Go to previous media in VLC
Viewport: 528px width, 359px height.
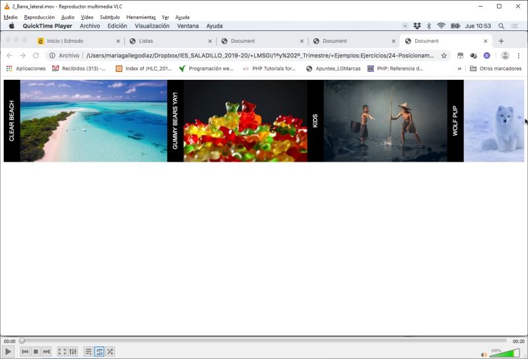point(25,352)
